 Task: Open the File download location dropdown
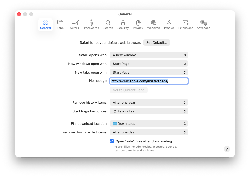149,123
